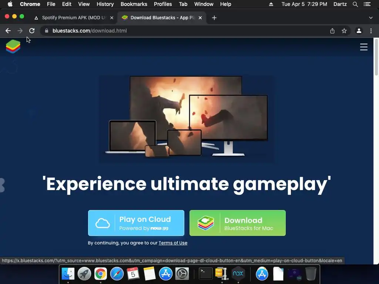Open Nox app player from the dock
This screenshot has height=284, width=379.
click(x=238, y=274)
